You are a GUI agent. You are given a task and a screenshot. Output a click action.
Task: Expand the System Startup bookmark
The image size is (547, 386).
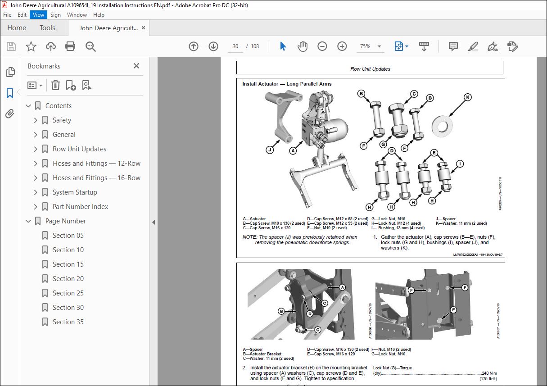[x=36, y=192]
